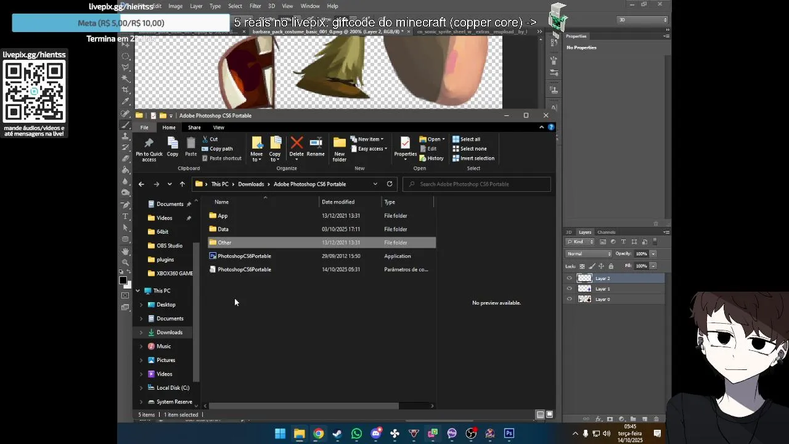Open Photoshop Filter menu
This screenshot has height=444, width=789.
point(255,6)
